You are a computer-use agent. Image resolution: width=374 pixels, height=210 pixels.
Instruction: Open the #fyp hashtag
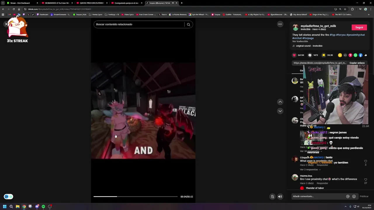(x=333, y=35)
